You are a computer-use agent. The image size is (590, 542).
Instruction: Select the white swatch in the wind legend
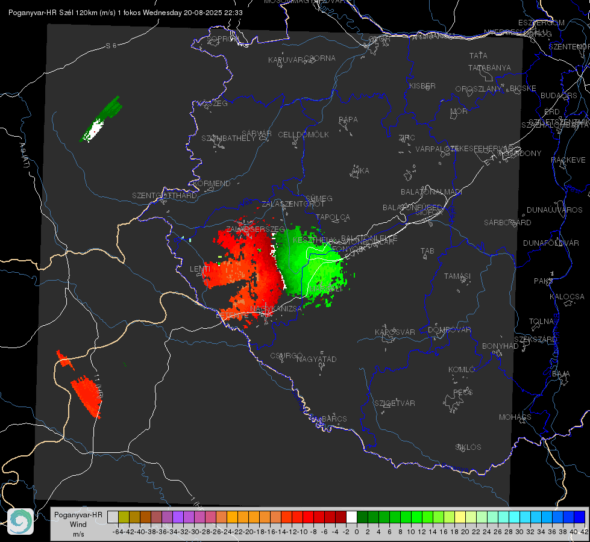pyautogui.click(x=351, y=517)
